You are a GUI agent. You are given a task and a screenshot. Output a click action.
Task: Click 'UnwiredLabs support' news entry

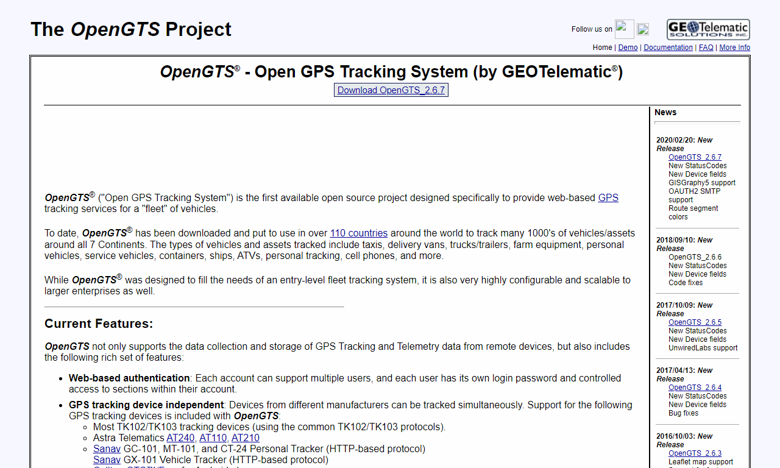pyautogui.click(x=703, y=348)
